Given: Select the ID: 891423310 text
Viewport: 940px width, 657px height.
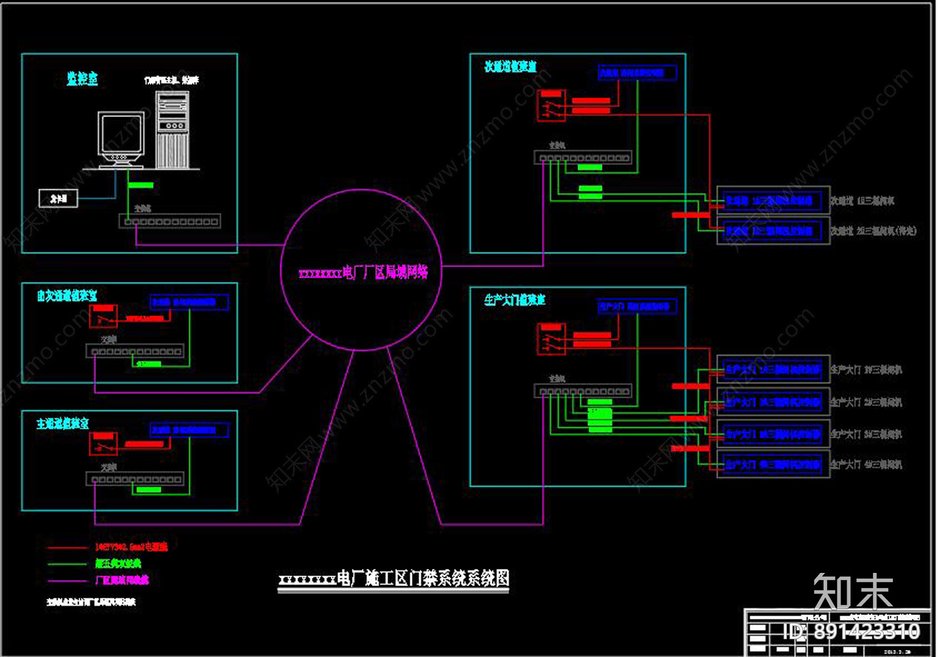Looking at the screenshot, I should click(x=851, y=631).
